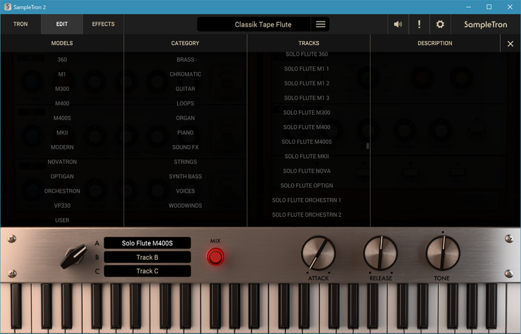Choose the PIANO category
Image resolution: width=521 pixels, height=334 pixels.
click(186, 133)
